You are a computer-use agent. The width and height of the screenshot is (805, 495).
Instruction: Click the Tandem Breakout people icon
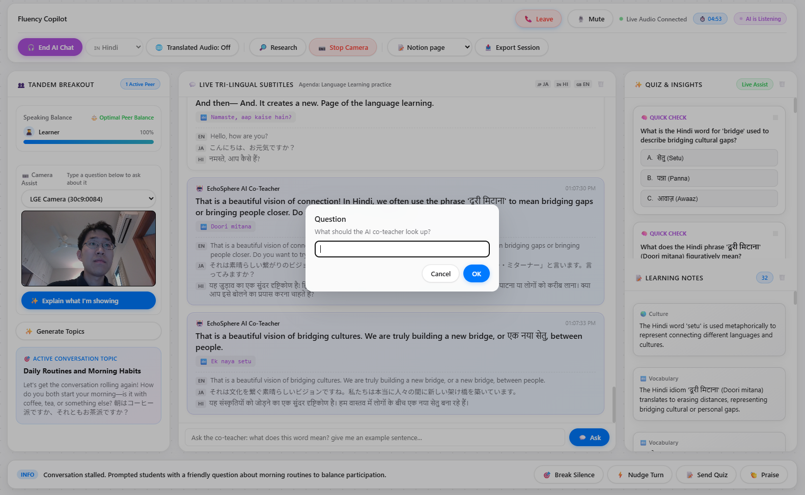(x=21, y=85)
